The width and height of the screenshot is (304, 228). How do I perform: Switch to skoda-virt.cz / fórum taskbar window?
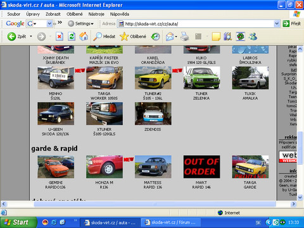coord(170,222)
